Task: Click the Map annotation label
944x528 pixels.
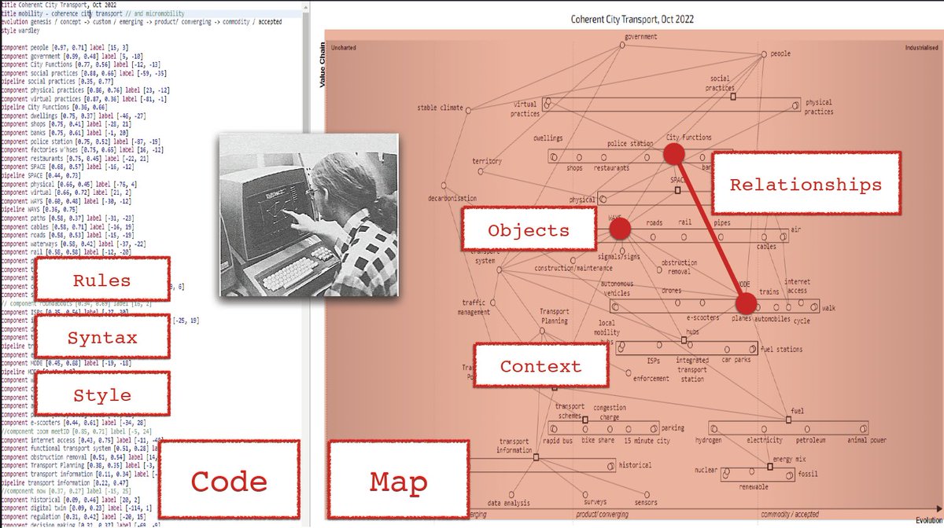Action: 397,480
